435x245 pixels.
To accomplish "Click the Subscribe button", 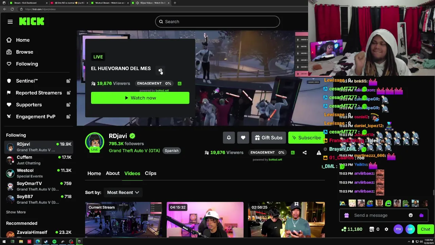I will 307,138.
